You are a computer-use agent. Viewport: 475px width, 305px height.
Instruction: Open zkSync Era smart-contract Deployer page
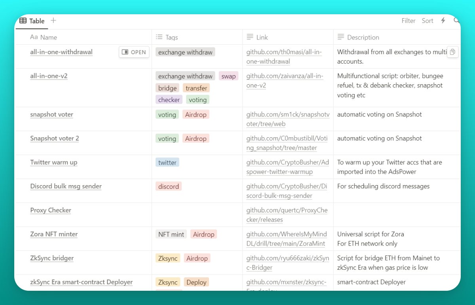click(82, 282)
